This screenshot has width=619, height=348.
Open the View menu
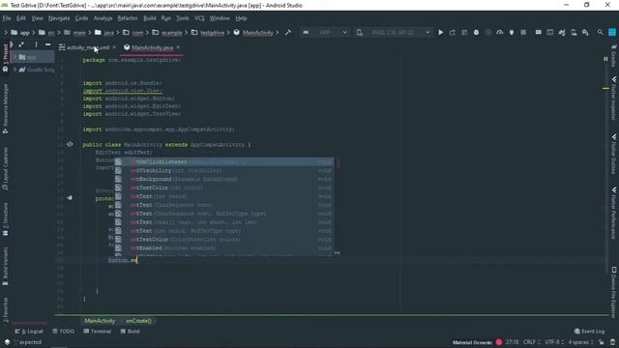(x=37, y=18)
